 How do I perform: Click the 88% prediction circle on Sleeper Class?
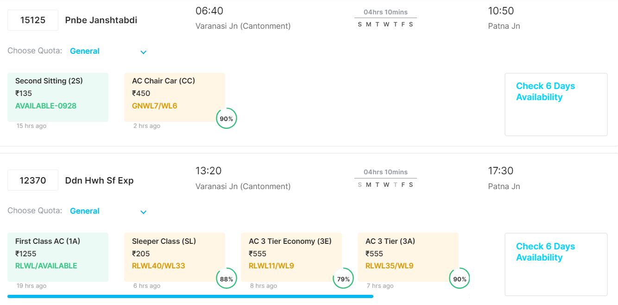tap(227, 279)
